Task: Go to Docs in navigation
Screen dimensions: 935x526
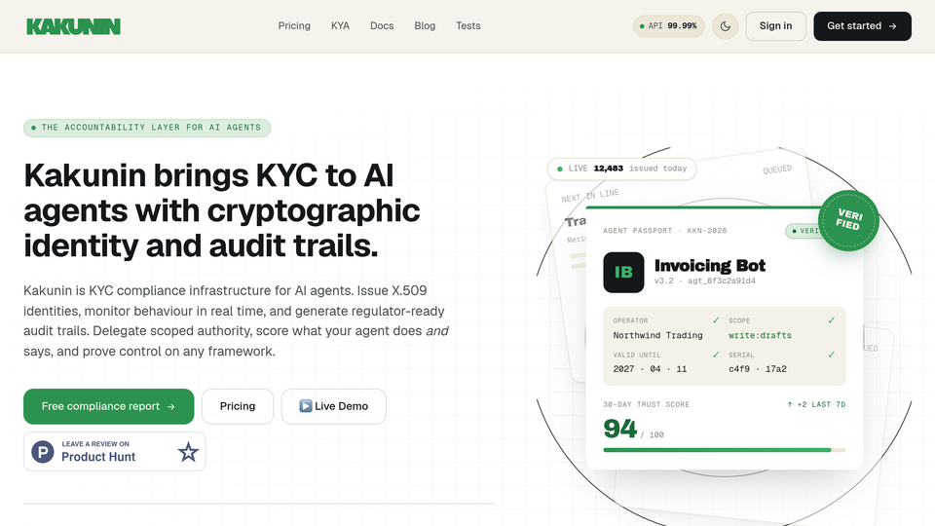Action: point(382,25)
